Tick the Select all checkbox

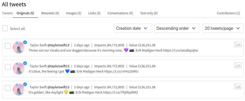(x=5, y=28)
